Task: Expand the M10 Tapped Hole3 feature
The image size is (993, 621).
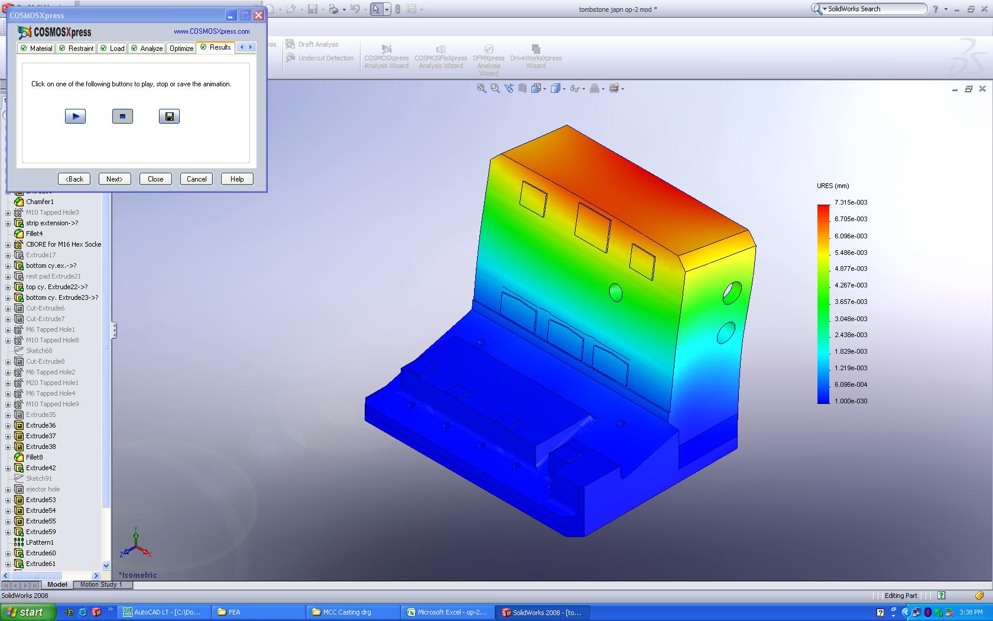Action: tap(8, 212)
